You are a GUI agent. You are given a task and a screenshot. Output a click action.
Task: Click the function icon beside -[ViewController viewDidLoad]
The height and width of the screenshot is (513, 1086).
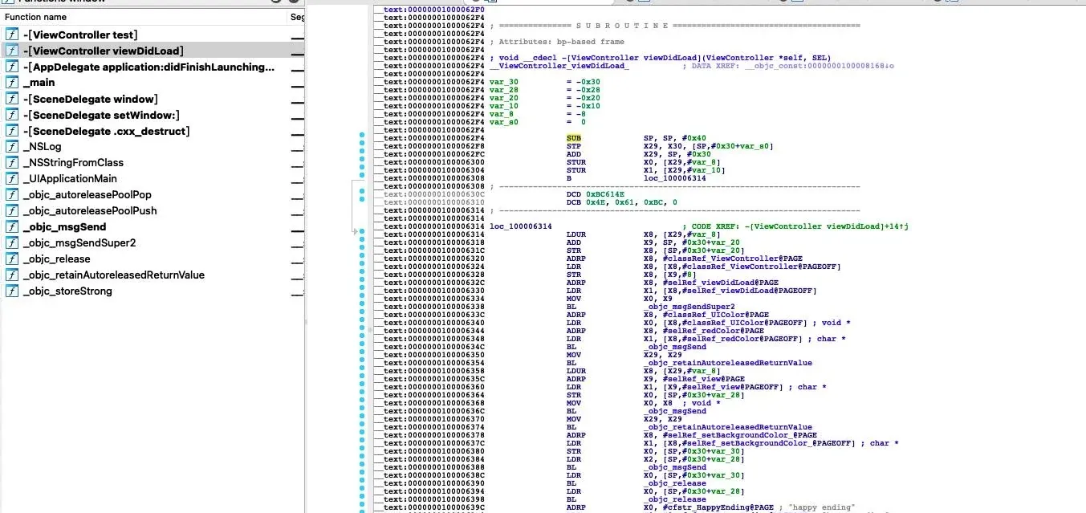[x=12, y=51]
